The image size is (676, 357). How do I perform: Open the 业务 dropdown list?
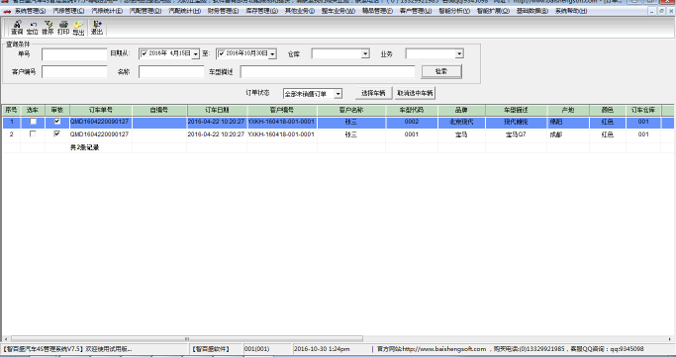pyautogui.click(x=459, y=53)
